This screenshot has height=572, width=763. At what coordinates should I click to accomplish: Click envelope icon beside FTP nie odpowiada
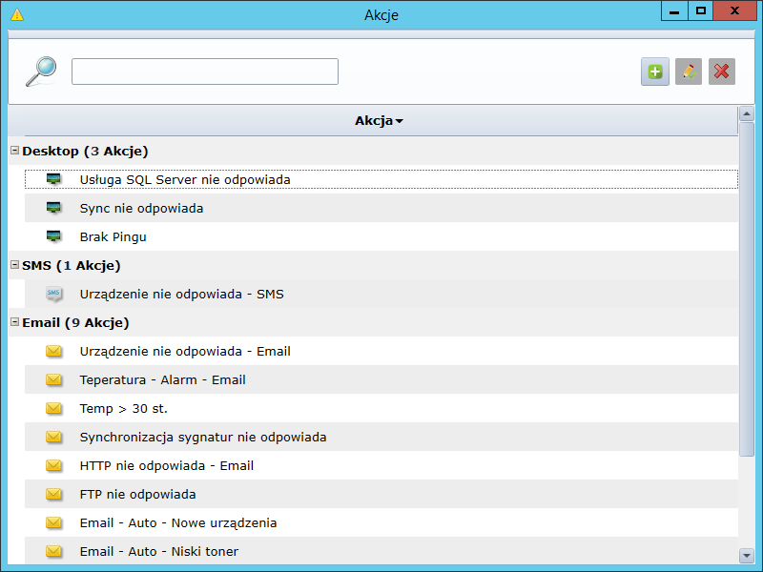(x=53, y=494)
